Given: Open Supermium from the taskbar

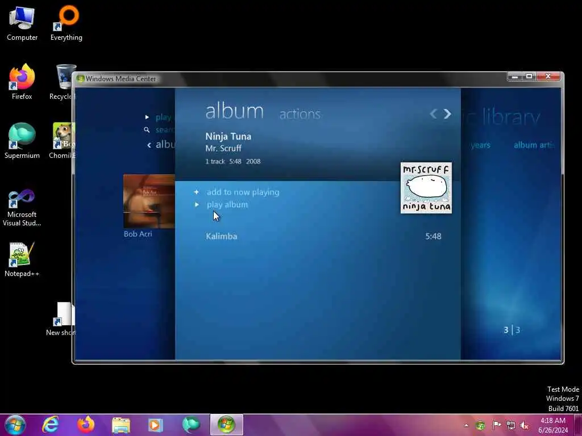Looking at the screenshot, I should (x=191, y=425).
